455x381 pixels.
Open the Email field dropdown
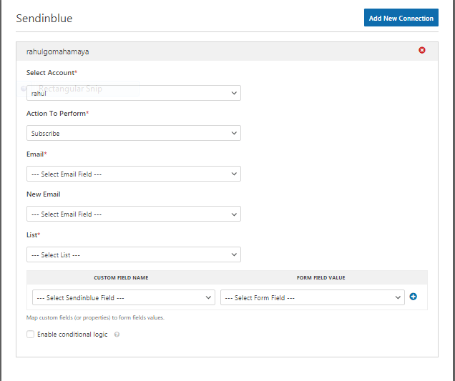tap(134, 174)
